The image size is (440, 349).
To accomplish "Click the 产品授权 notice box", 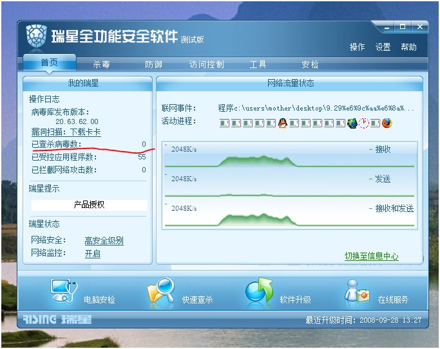I will click(90, 205).
